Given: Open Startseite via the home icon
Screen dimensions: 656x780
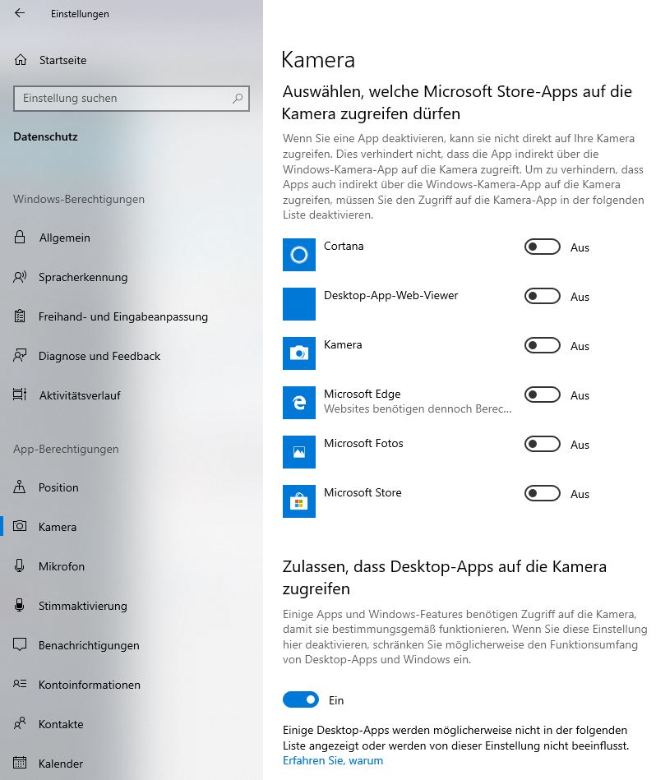Looking at the screenshot, I should point(21,60).
